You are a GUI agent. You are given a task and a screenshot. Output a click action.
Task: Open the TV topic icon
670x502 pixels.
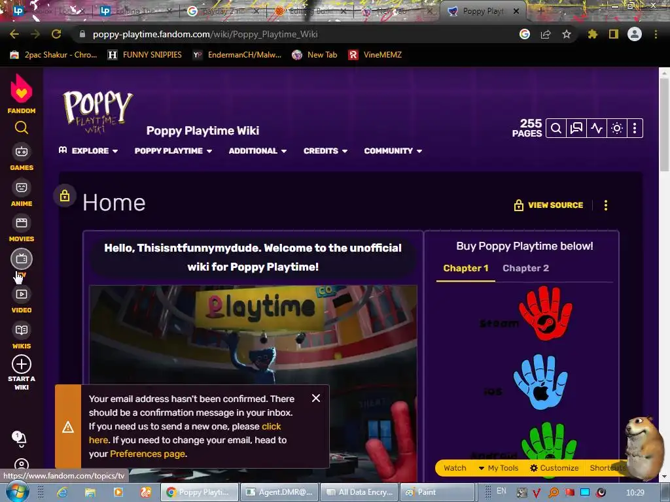coord(22,259)
